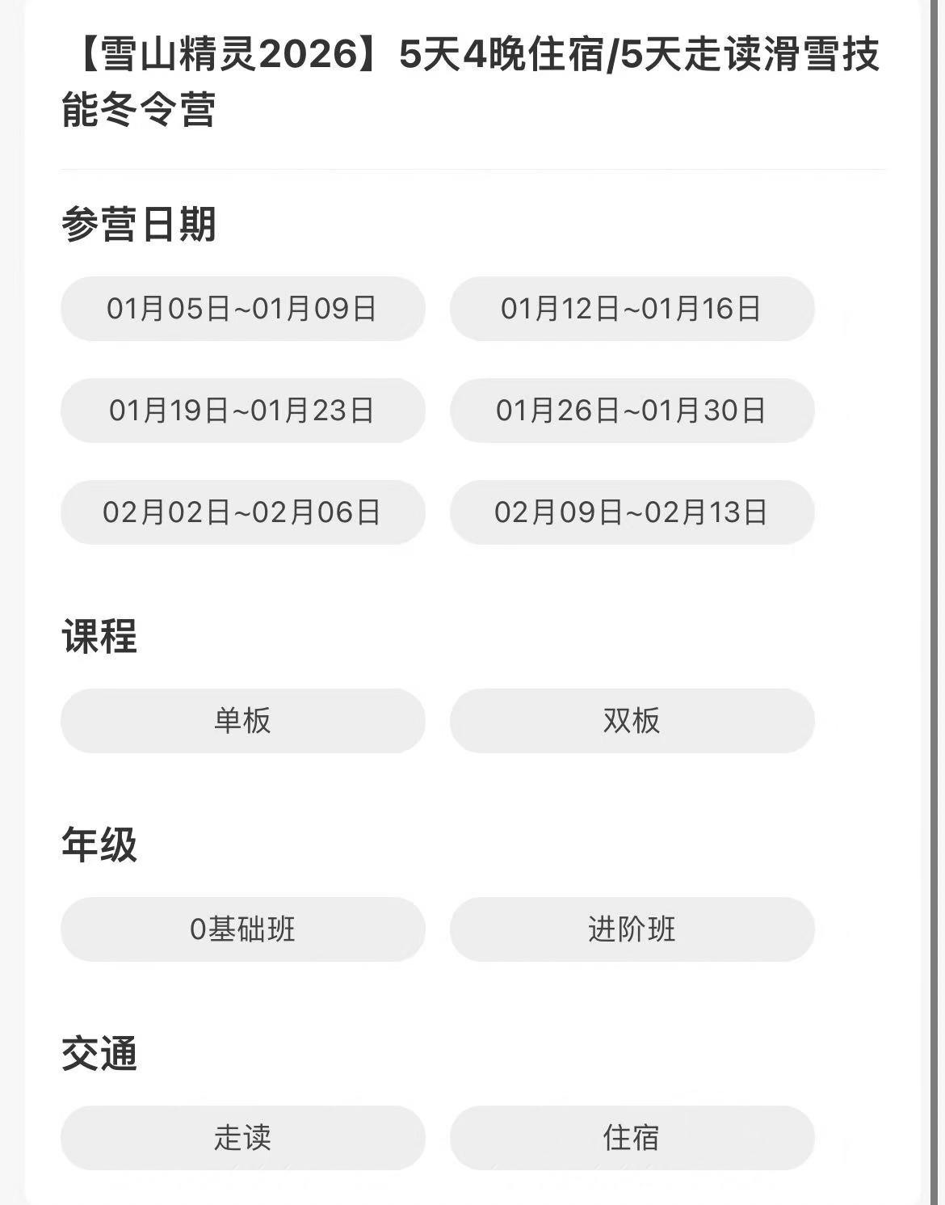
Task: Pick the 0基础班 beginner level
Action: [x=242, y=929]
